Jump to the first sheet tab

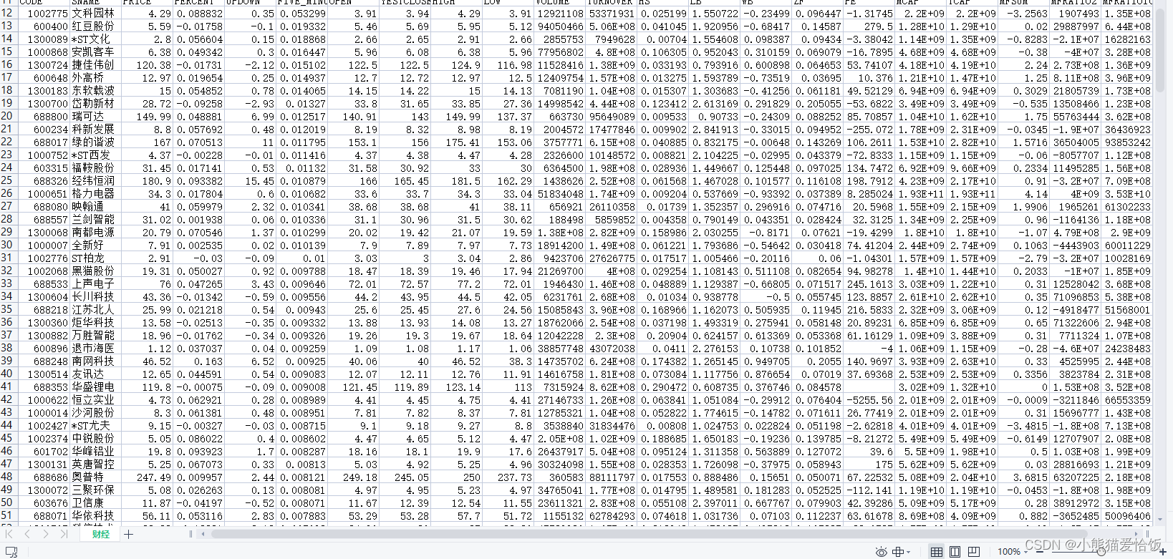tap(9, 534)
